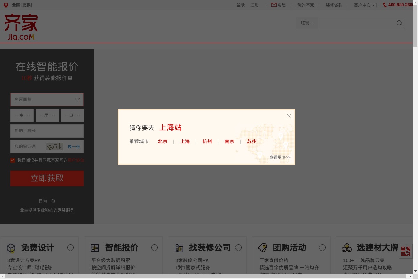Click the 立即获取 button
Image resolution: width=418 pixels, height=279 pixels.
(47, 178)
